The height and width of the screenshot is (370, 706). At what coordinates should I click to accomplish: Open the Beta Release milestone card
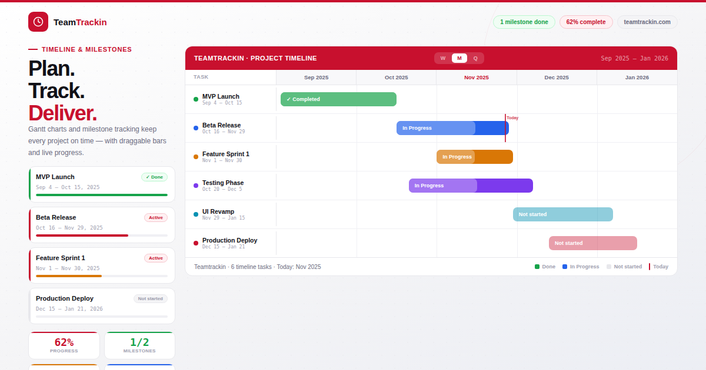[102, 225]
